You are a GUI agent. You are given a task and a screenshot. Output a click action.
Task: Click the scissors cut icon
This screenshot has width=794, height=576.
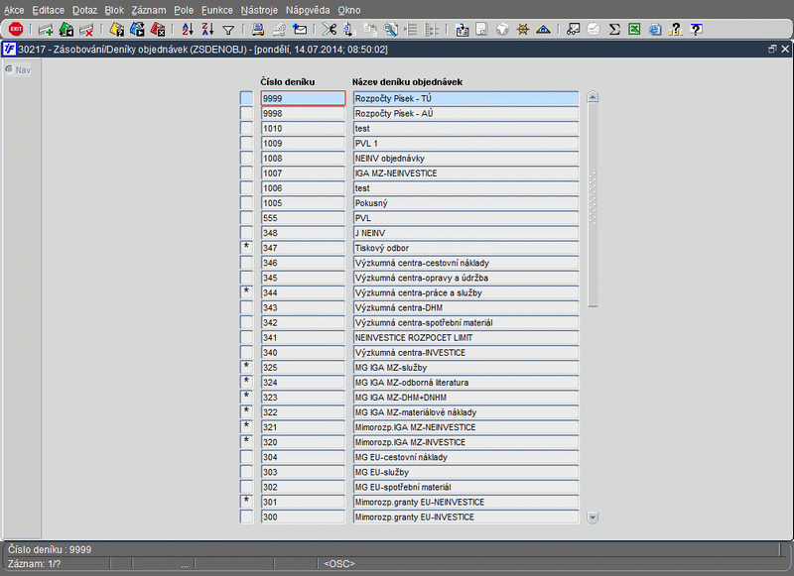point(330,30)
